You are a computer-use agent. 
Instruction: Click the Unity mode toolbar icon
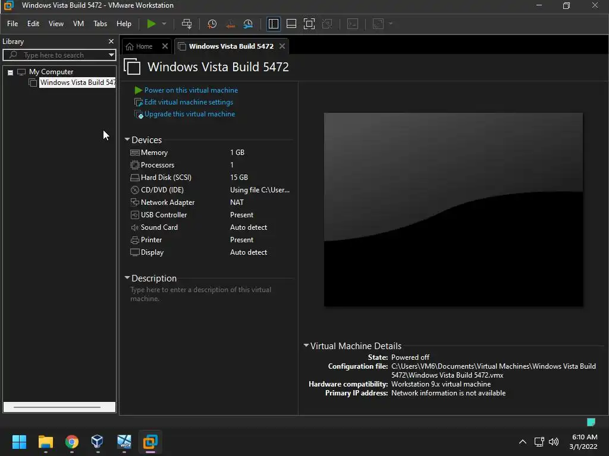click(328, 24)
